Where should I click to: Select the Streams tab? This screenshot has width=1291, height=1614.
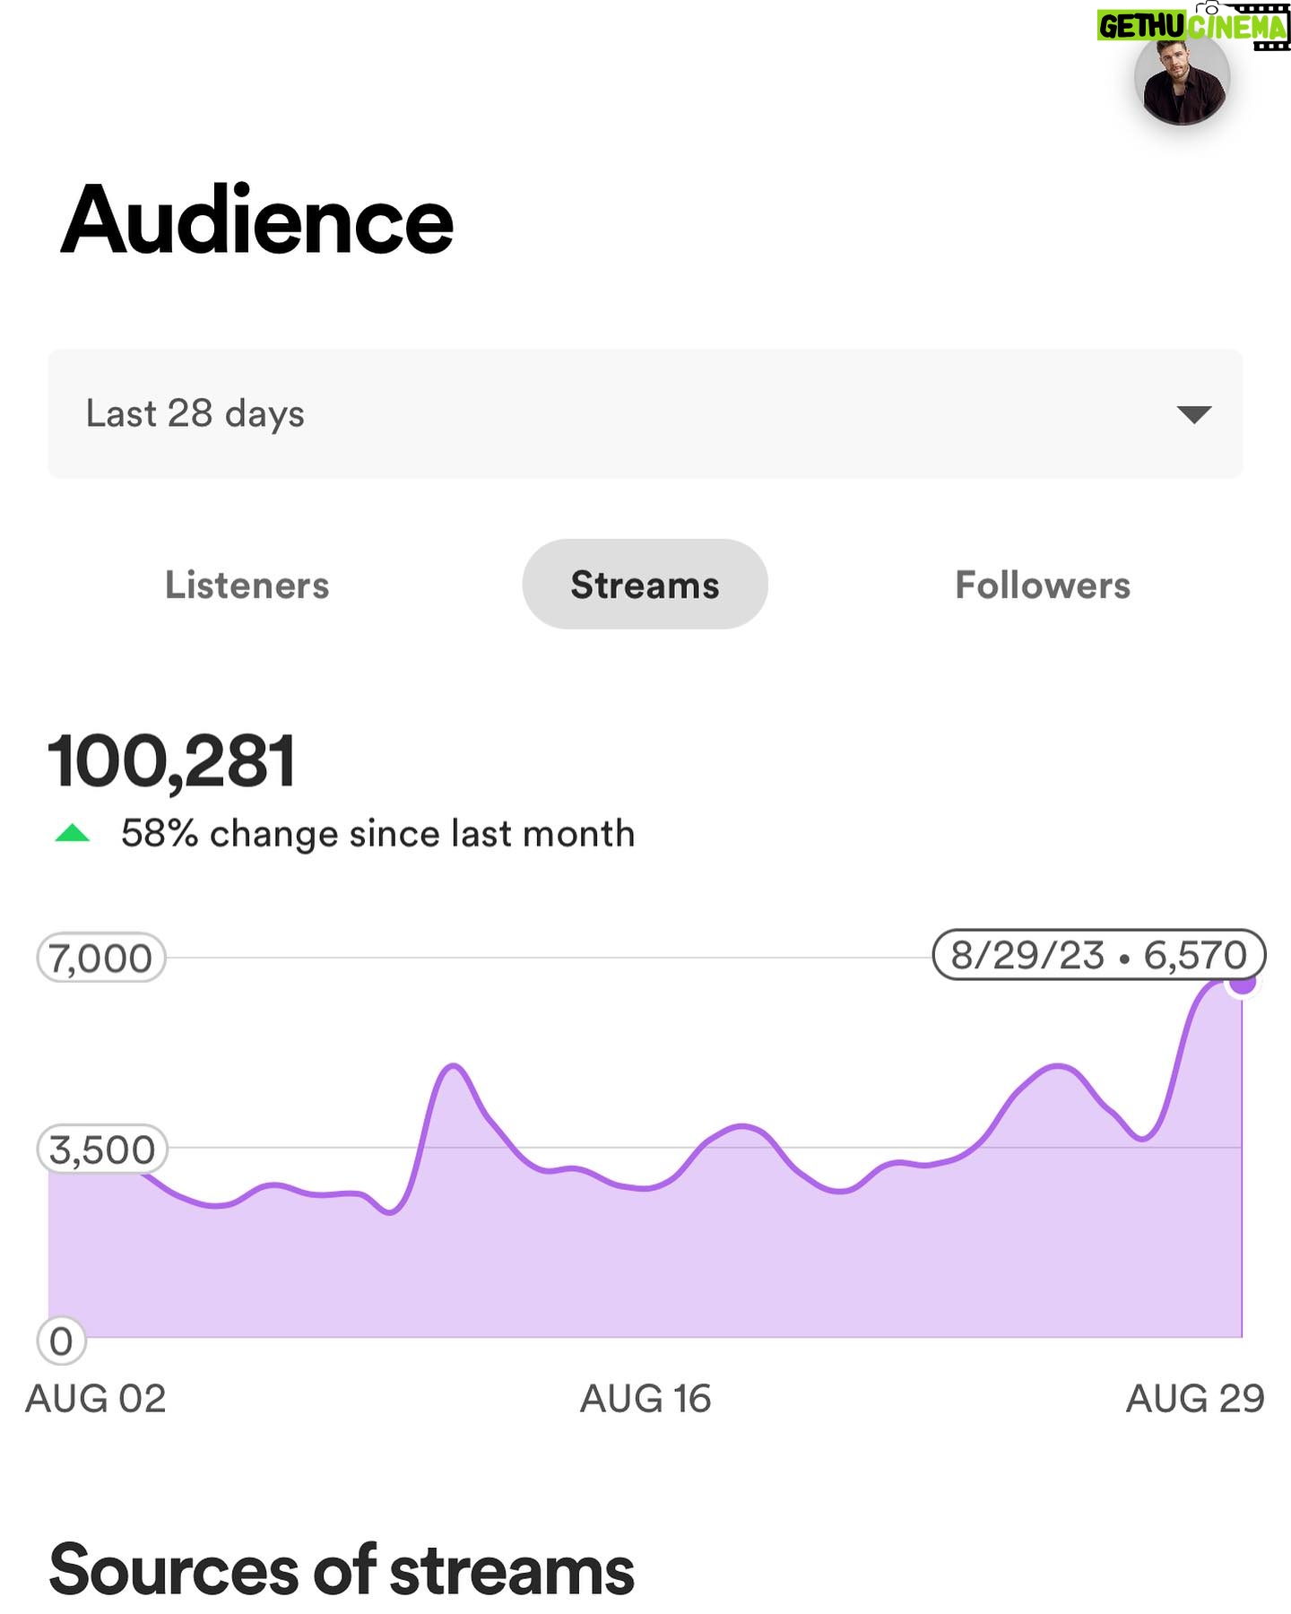coord(645,585)
